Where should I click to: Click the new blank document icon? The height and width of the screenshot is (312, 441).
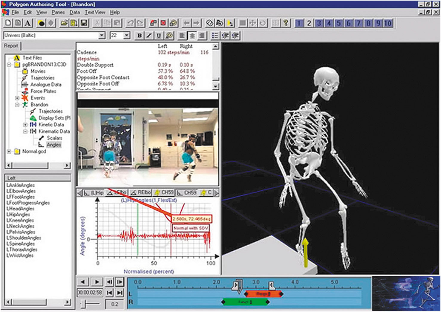[8, 23]
